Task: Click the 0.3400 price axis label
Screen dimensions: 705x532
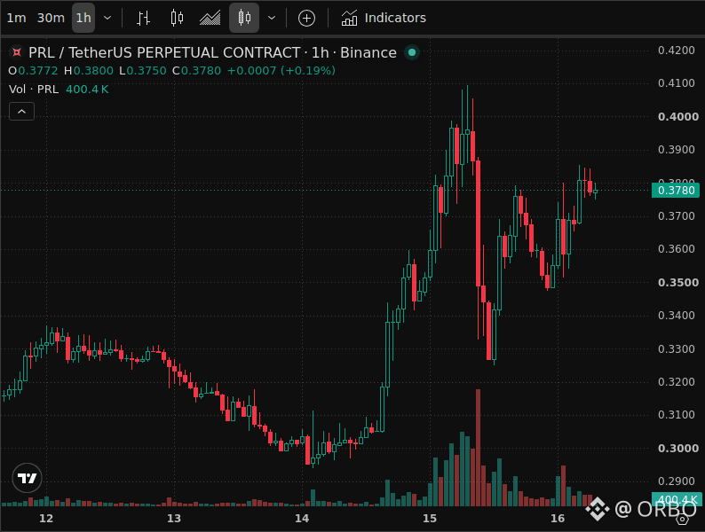Action: coord(677,315)
